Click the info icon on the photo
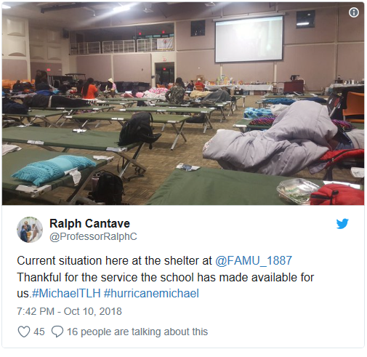The width and height of the screenshot is (367, 357). point(354,12)
